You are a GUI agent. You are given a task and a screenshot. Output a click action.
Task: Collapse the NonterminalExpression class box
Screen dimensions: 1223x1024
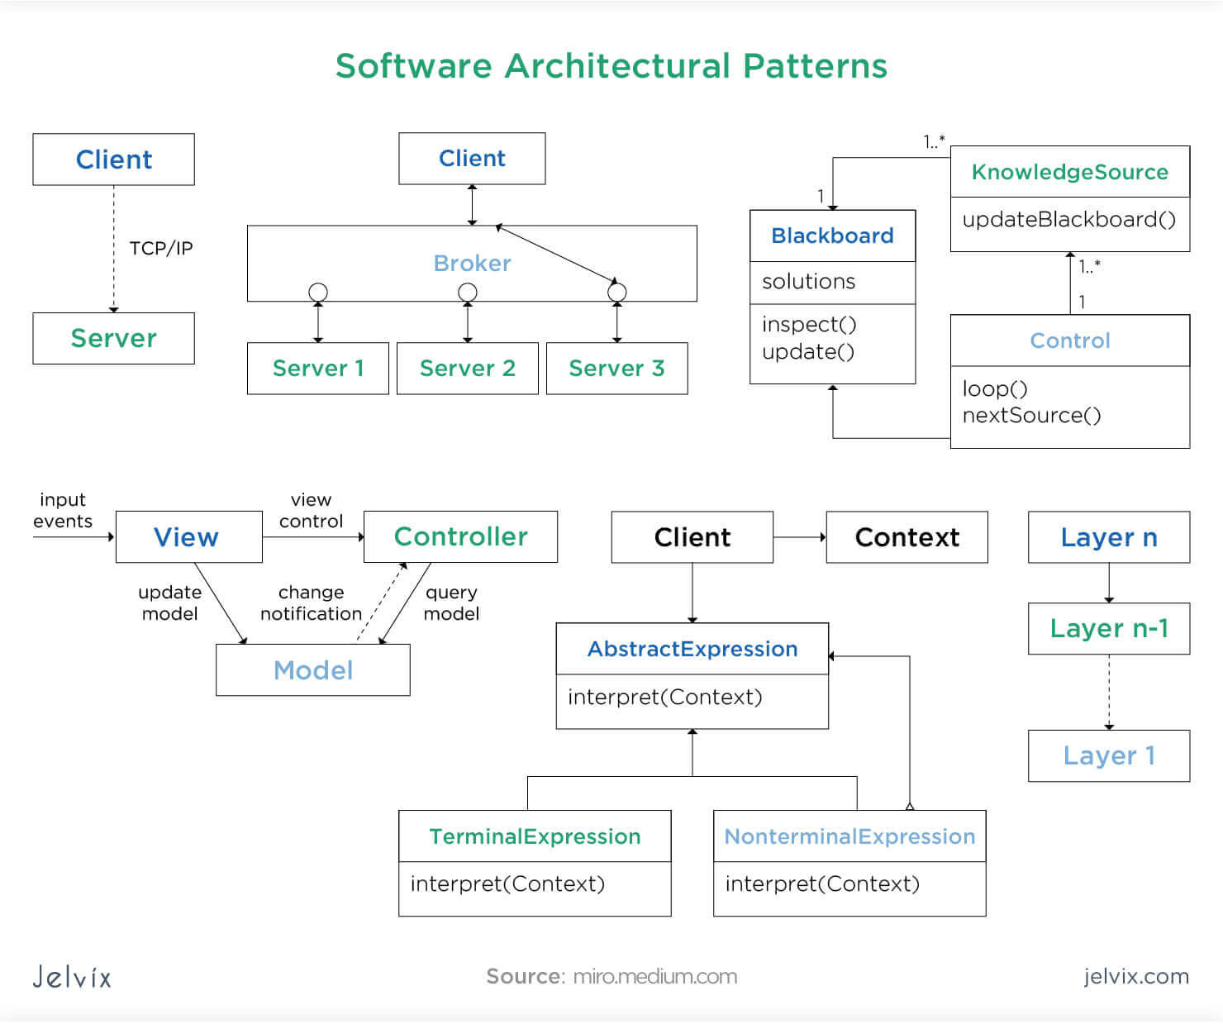(849, 836)
